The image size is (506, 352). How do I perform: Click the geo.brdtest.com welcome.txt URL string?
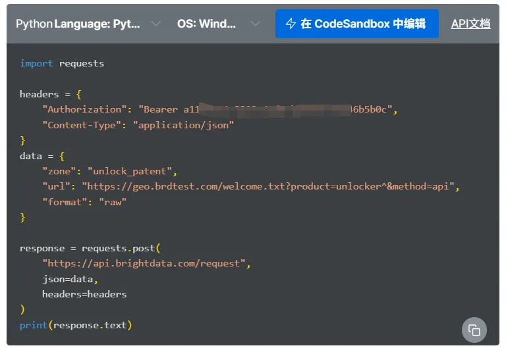click(x=268, y=187)
